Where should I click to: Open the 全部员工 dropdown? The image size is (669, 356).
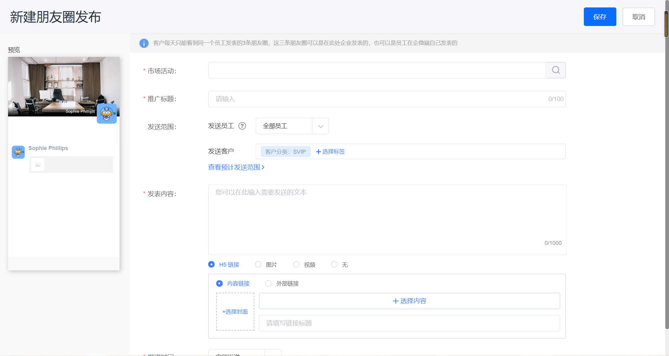(x=292, y=126)
